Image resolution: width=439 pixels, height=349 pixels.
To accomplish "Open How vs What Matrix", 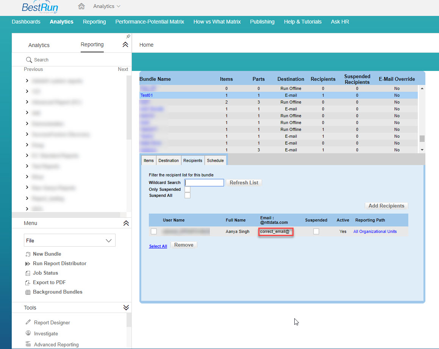I will click(x=217, y=22).
